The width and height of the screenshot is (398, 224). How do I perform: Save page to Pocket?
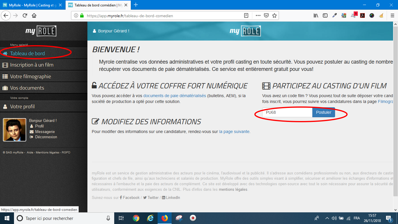[x=266, y=15]
